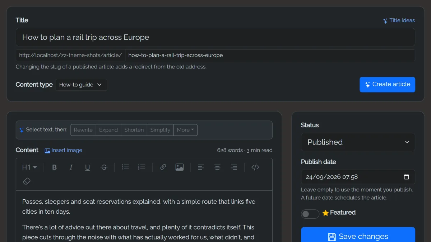The image size is (431, 242).
Task: Click the Insert image link
Action: (x=63, y=150)
